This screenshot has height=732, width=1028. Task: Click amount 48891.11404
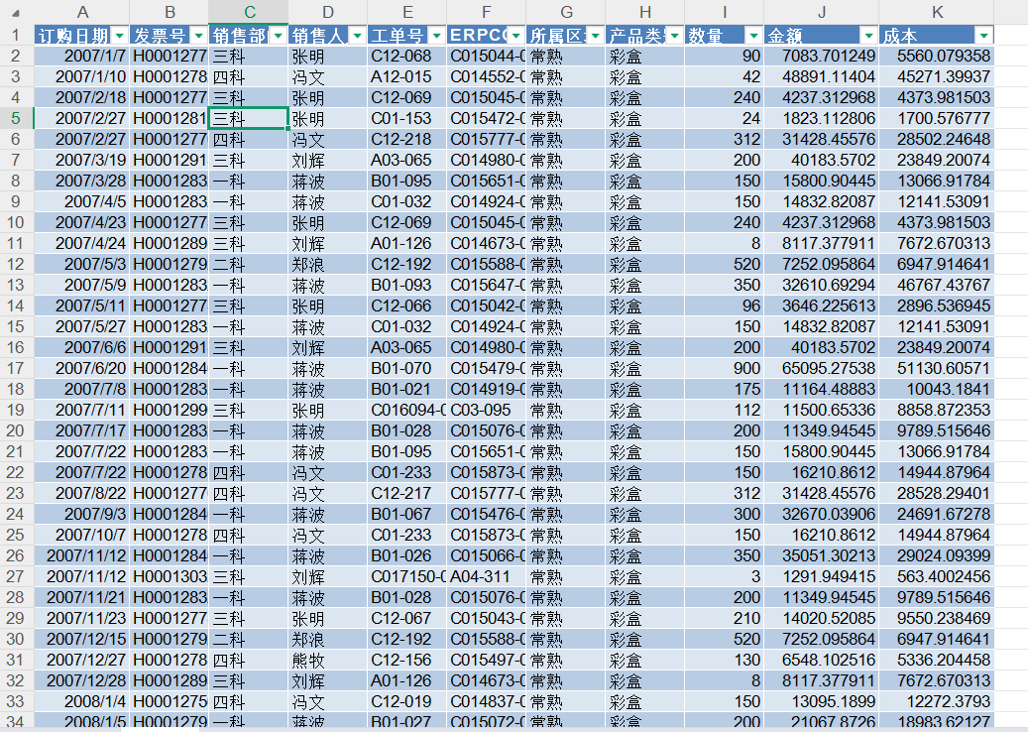pyautogui.click(x=822, y=76)
